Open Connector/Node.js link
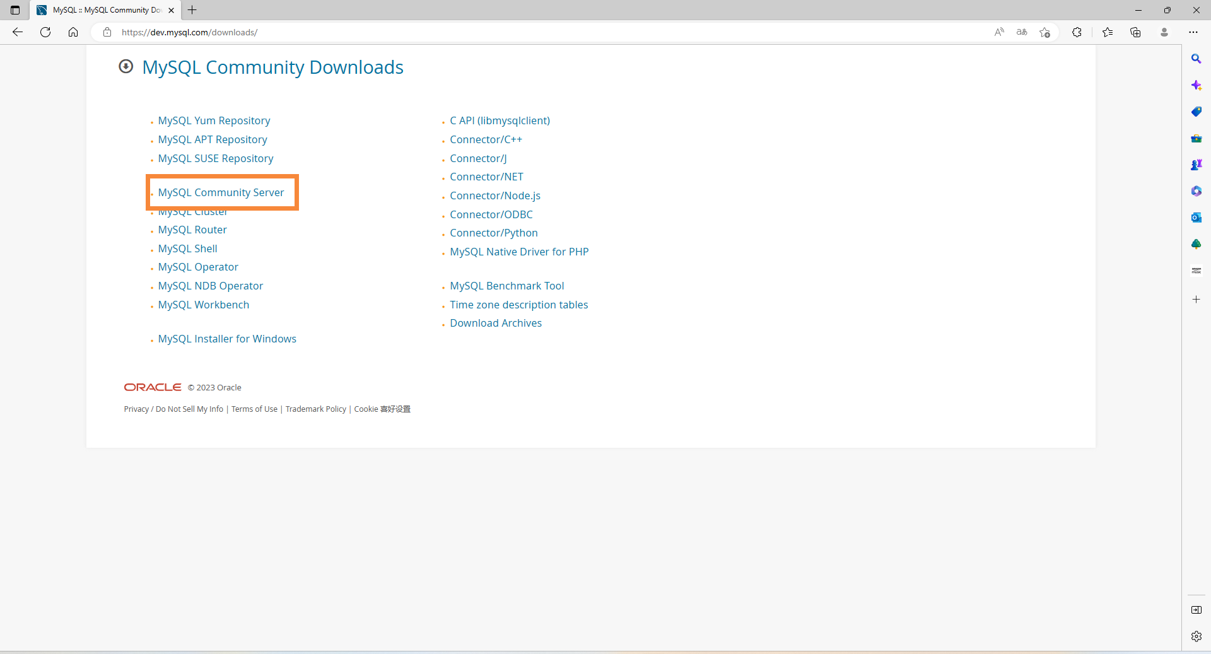This screenshot has width=1211, height=654. 495,196
